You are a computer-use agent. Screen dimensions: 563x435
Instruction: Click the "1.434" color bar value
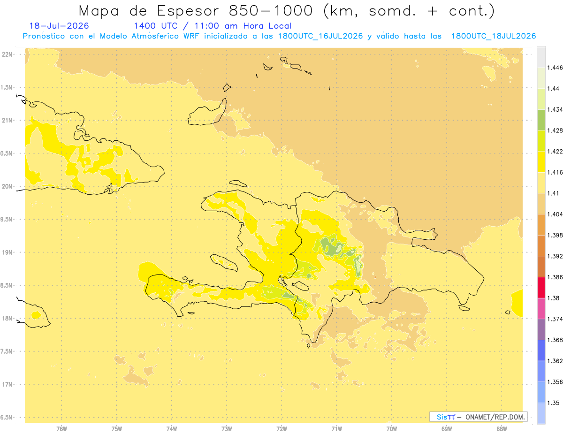(x=555, y=109)
